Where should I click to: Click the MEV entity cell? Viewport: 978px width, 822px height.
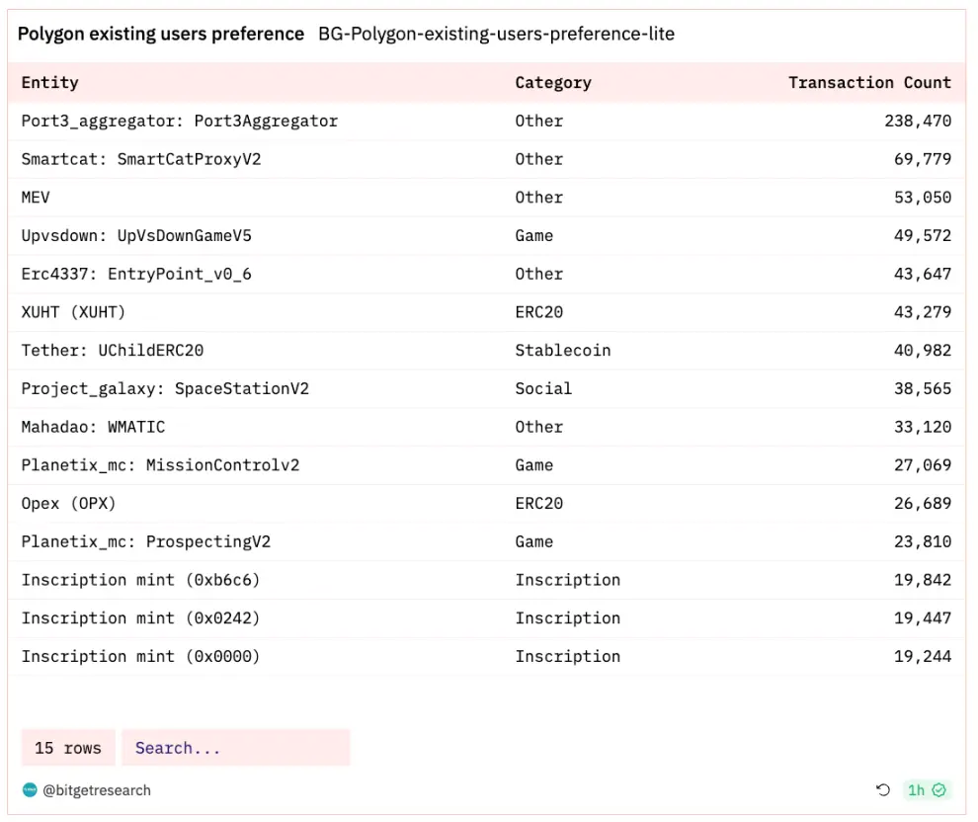[x=36, y=198]
